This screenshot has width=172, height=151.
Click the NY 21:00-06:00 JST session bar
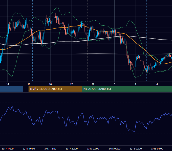(x=127, y=89)
